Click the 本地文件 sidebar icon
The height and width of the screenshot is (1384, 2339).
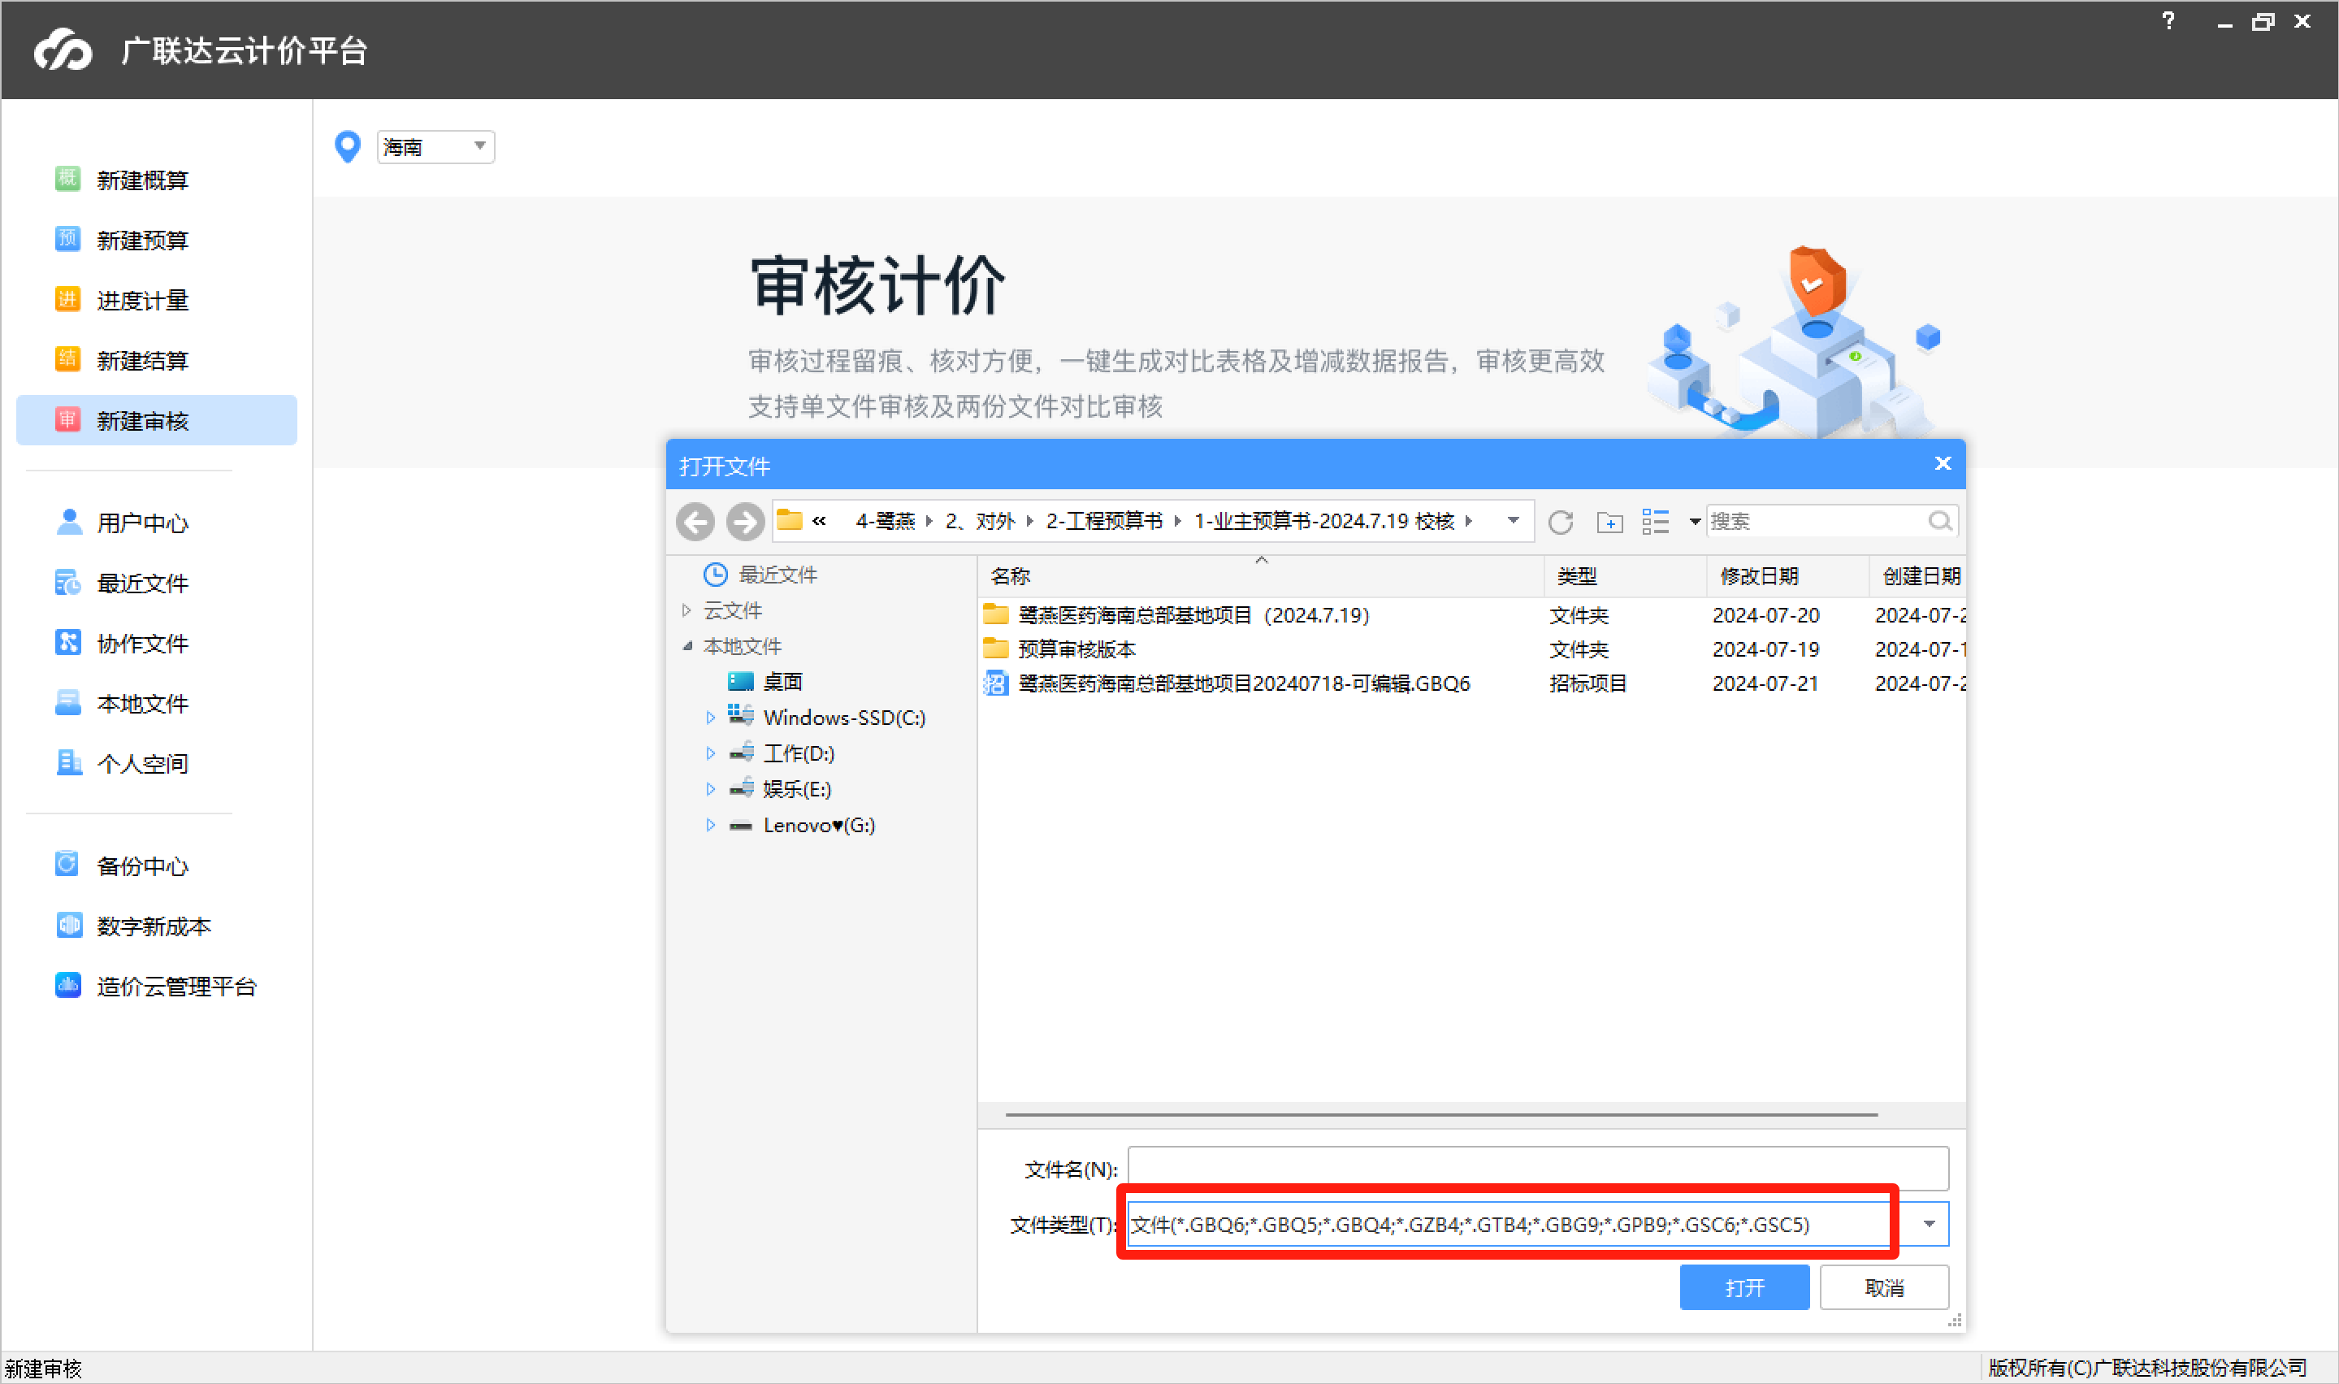tap(67, 702)
